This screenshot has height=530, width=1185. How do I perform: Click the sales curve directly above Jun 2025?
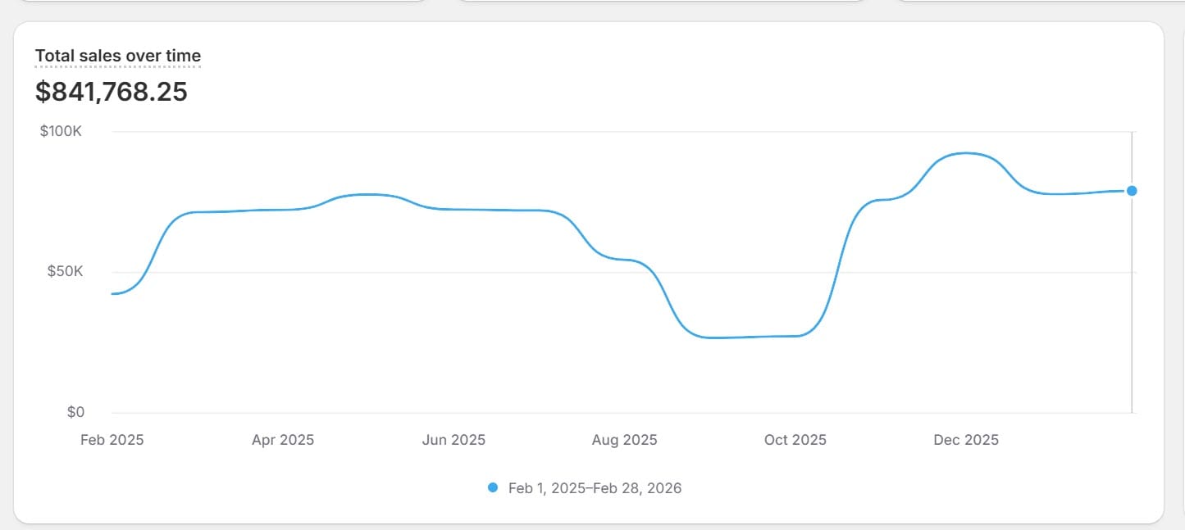[x=453, y=210]
